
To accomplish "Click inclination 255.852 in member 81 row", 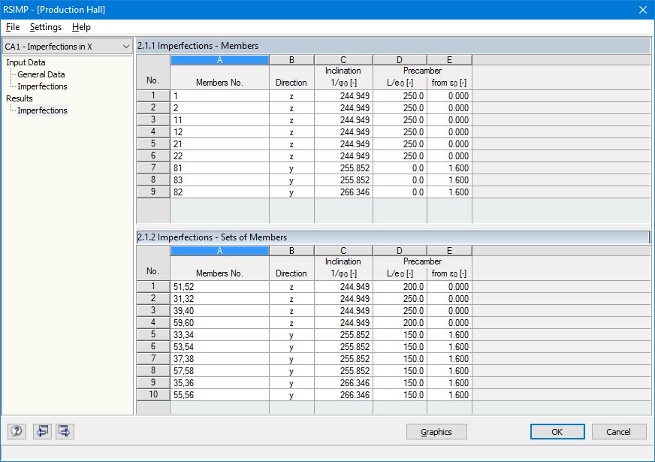I will (343, 168).
